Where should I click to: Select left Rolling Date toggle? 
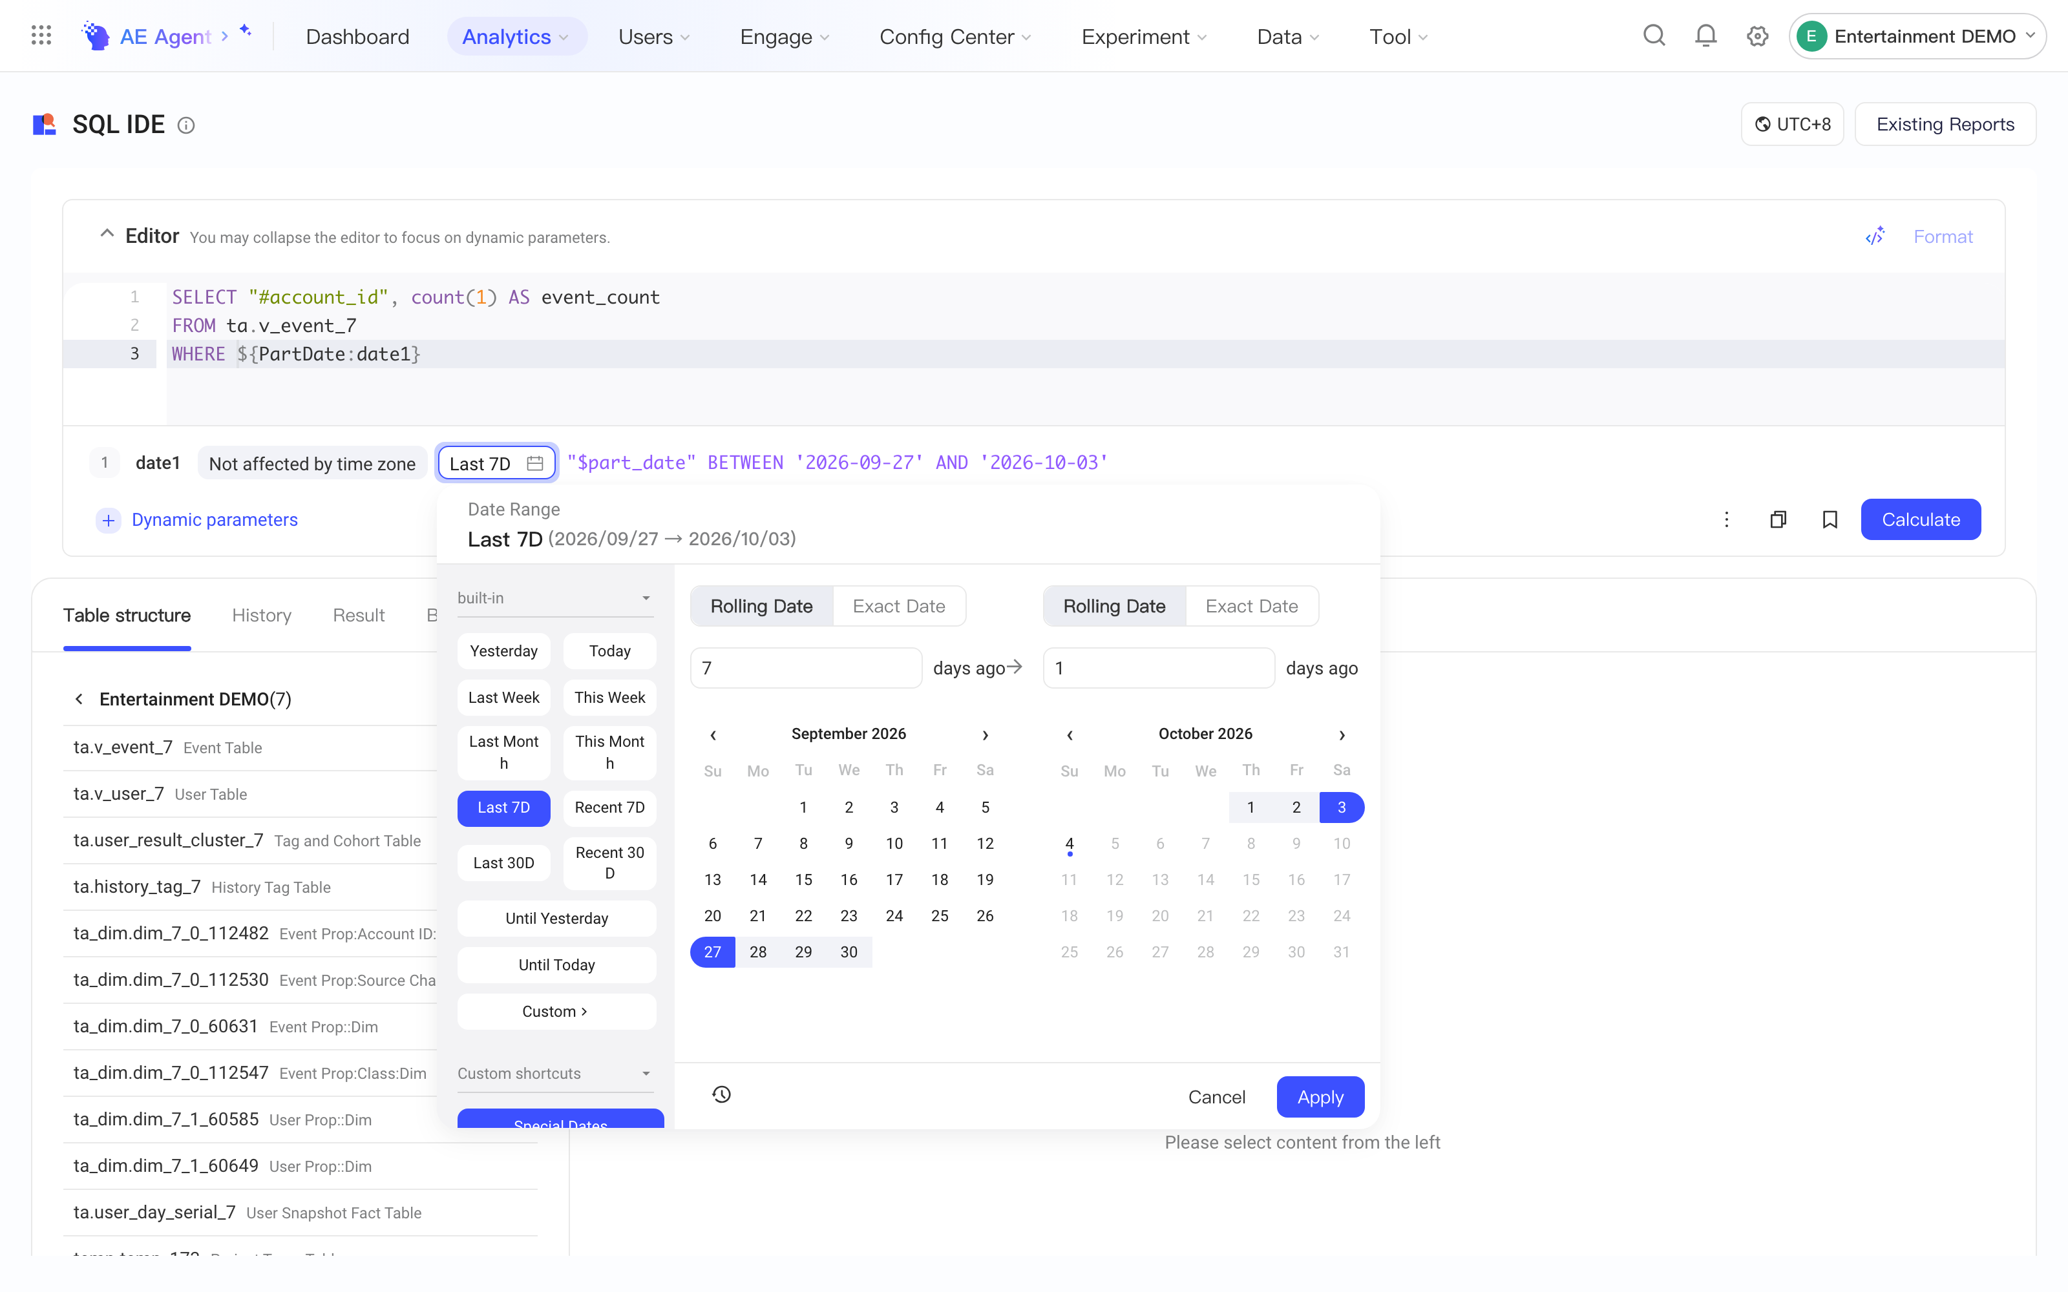point(761,606)
